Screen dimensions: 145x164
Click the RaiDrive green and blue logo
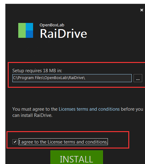26,30
